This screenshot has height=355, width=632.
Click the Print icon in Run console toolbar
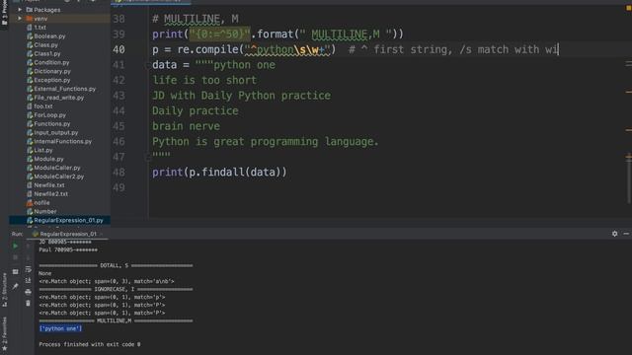pyautogui.click(x=29, y=292)
